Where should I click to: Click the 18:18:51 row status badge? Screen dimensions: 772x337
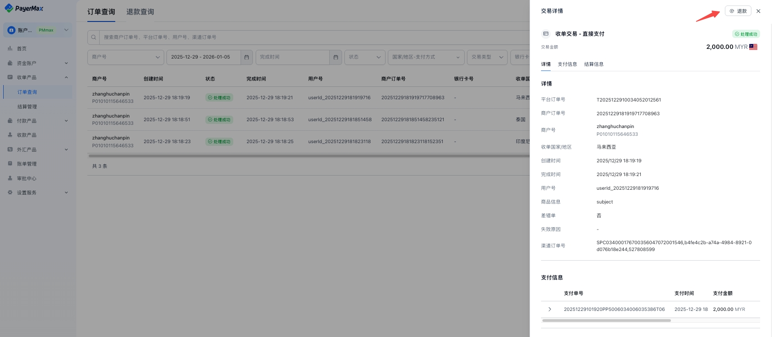click(219, 119)
